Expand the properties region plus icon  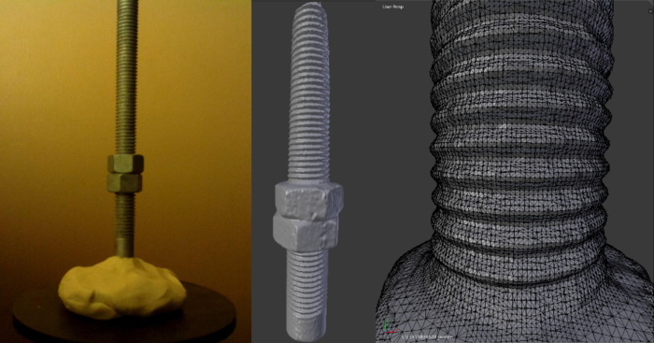(651, 11)
